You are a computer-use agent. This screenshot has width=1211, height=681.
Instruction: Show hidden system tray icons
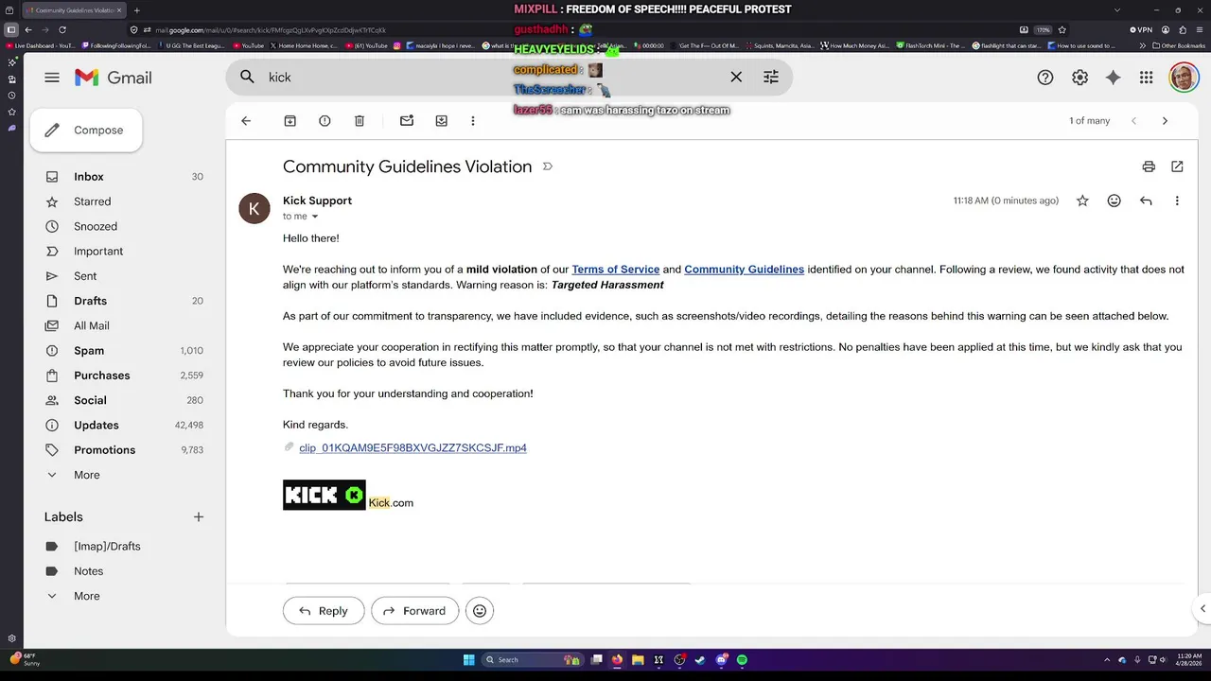tap(1107, 659)
